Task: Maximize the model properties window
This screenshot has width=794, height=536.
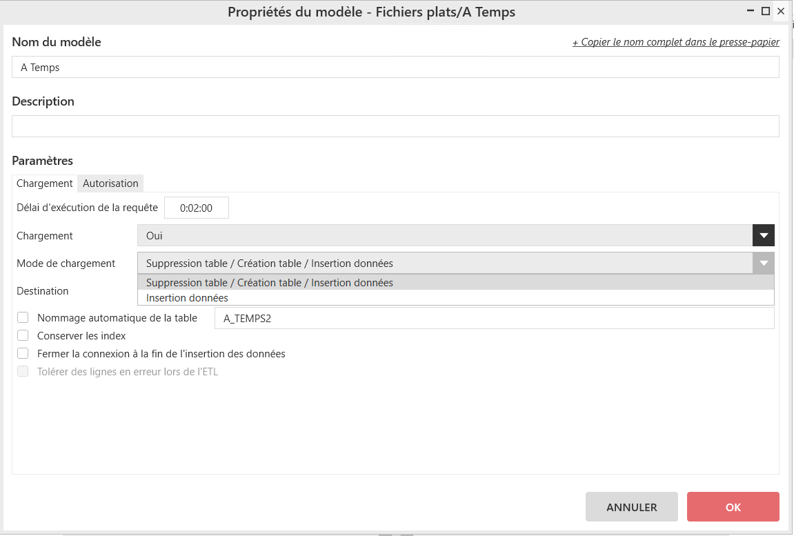Action: click(x=765, y=12)
